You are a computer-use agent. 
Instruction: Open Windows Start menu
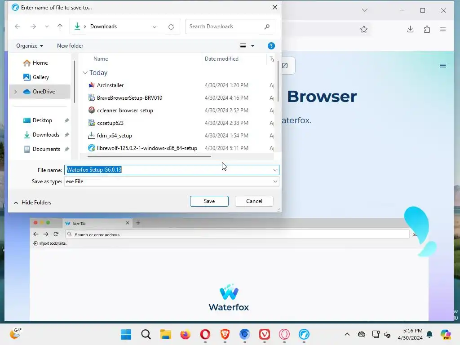[x=126, y=334]
